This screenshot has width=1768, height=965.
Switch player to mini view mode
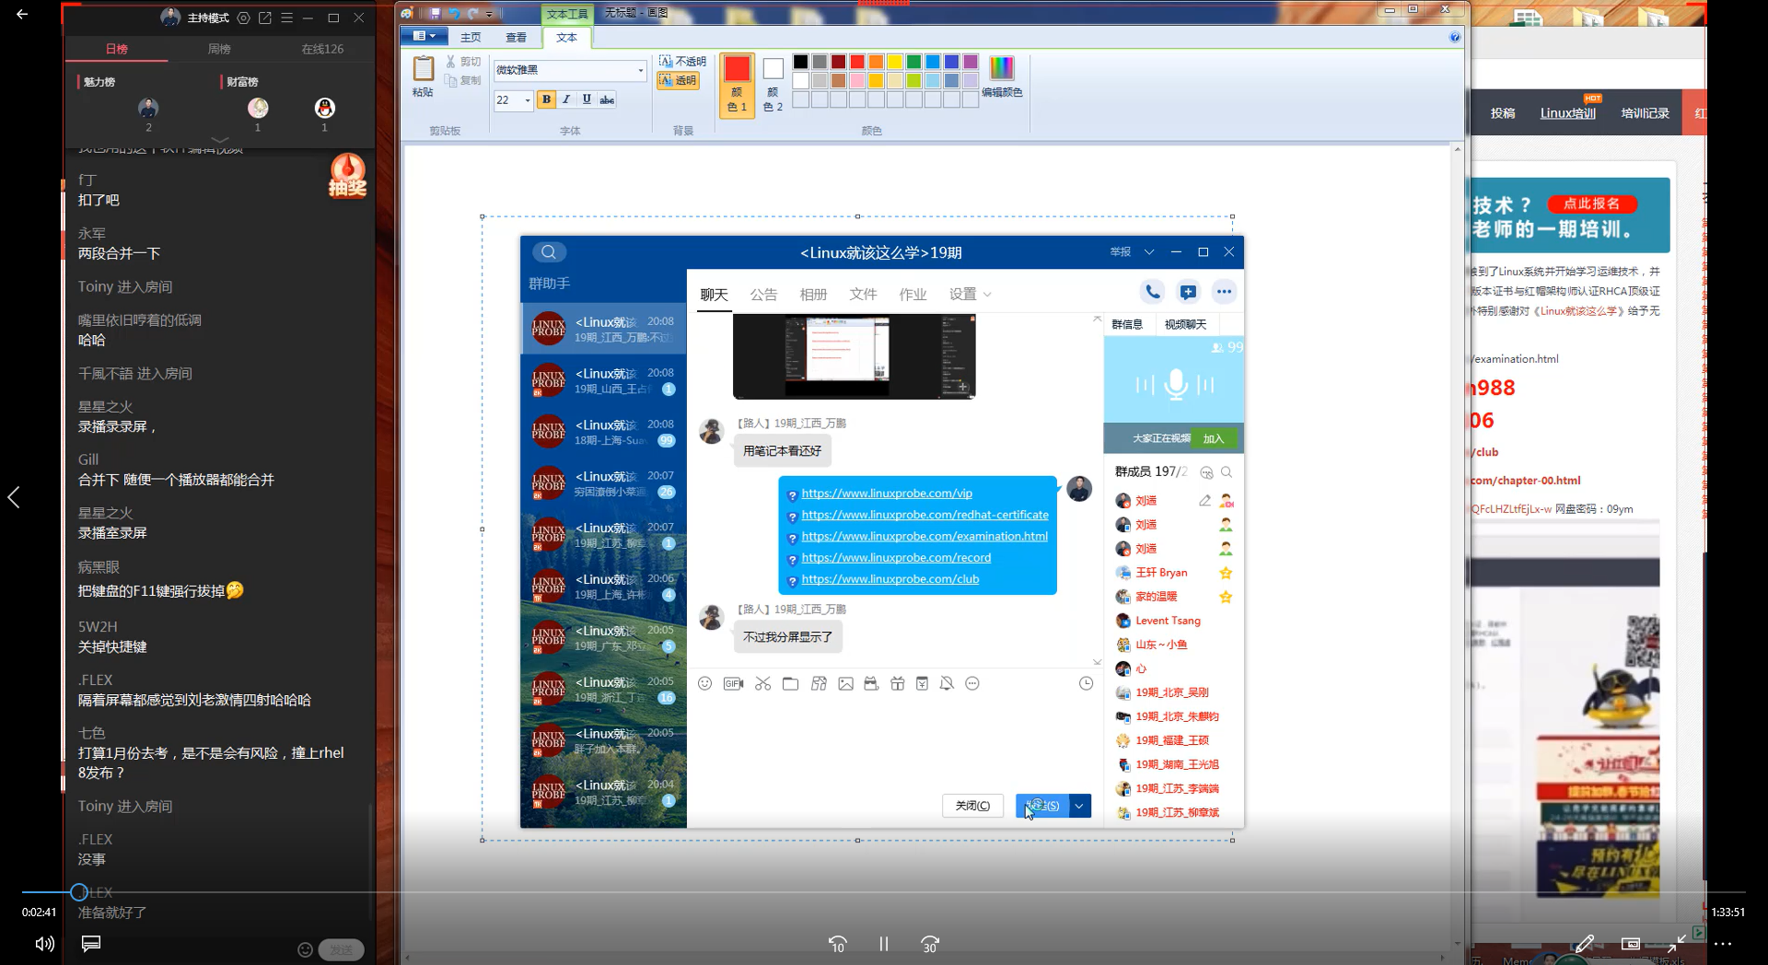click(x=1631, y=944)
